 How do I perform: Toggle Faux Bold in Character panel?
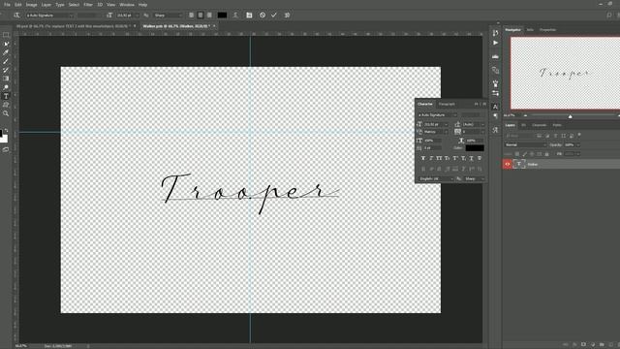(x=423, y=158)
